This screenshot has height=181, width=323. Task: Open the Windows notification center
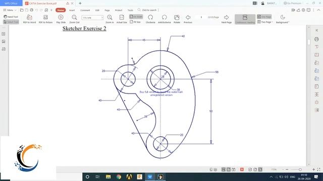click(316, 176)
